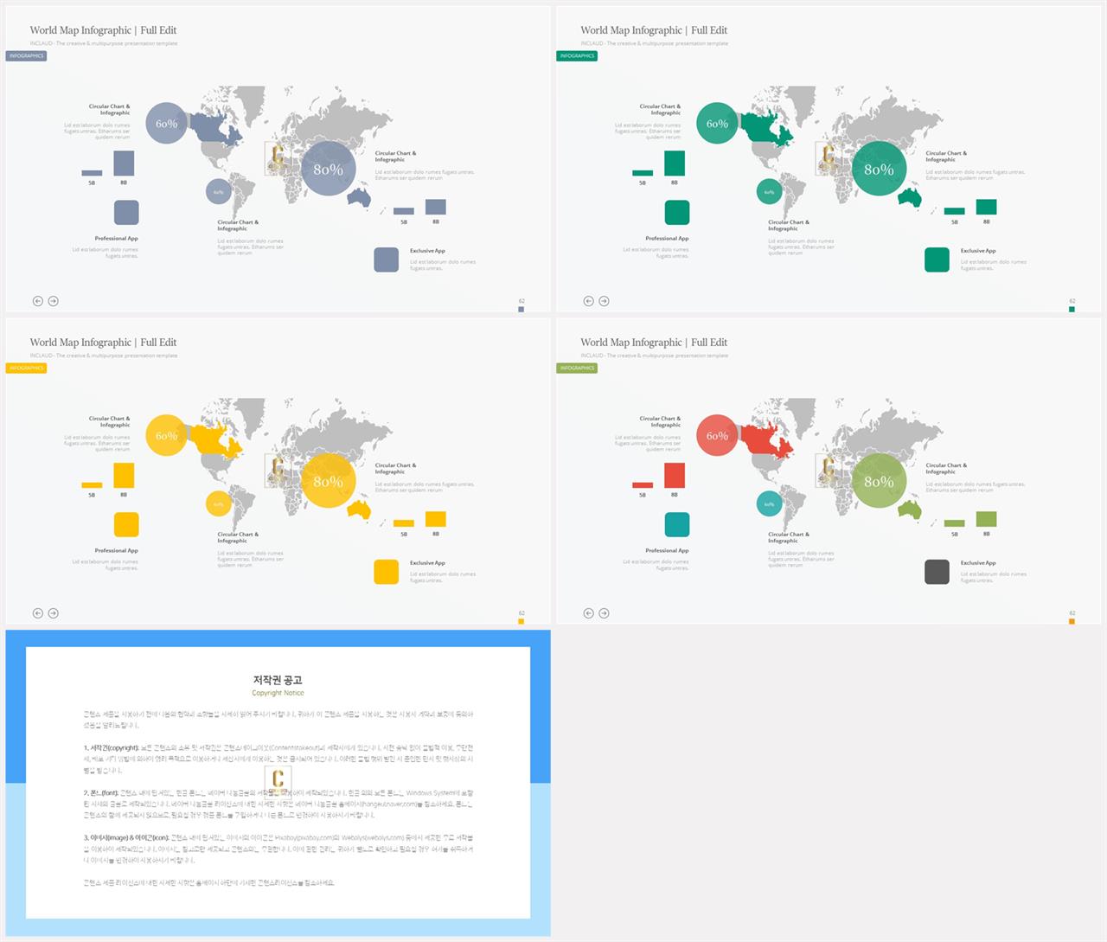Select the yellow 80% circle
This screenshot has width=1107, height=942.
(x=329, y=481)
